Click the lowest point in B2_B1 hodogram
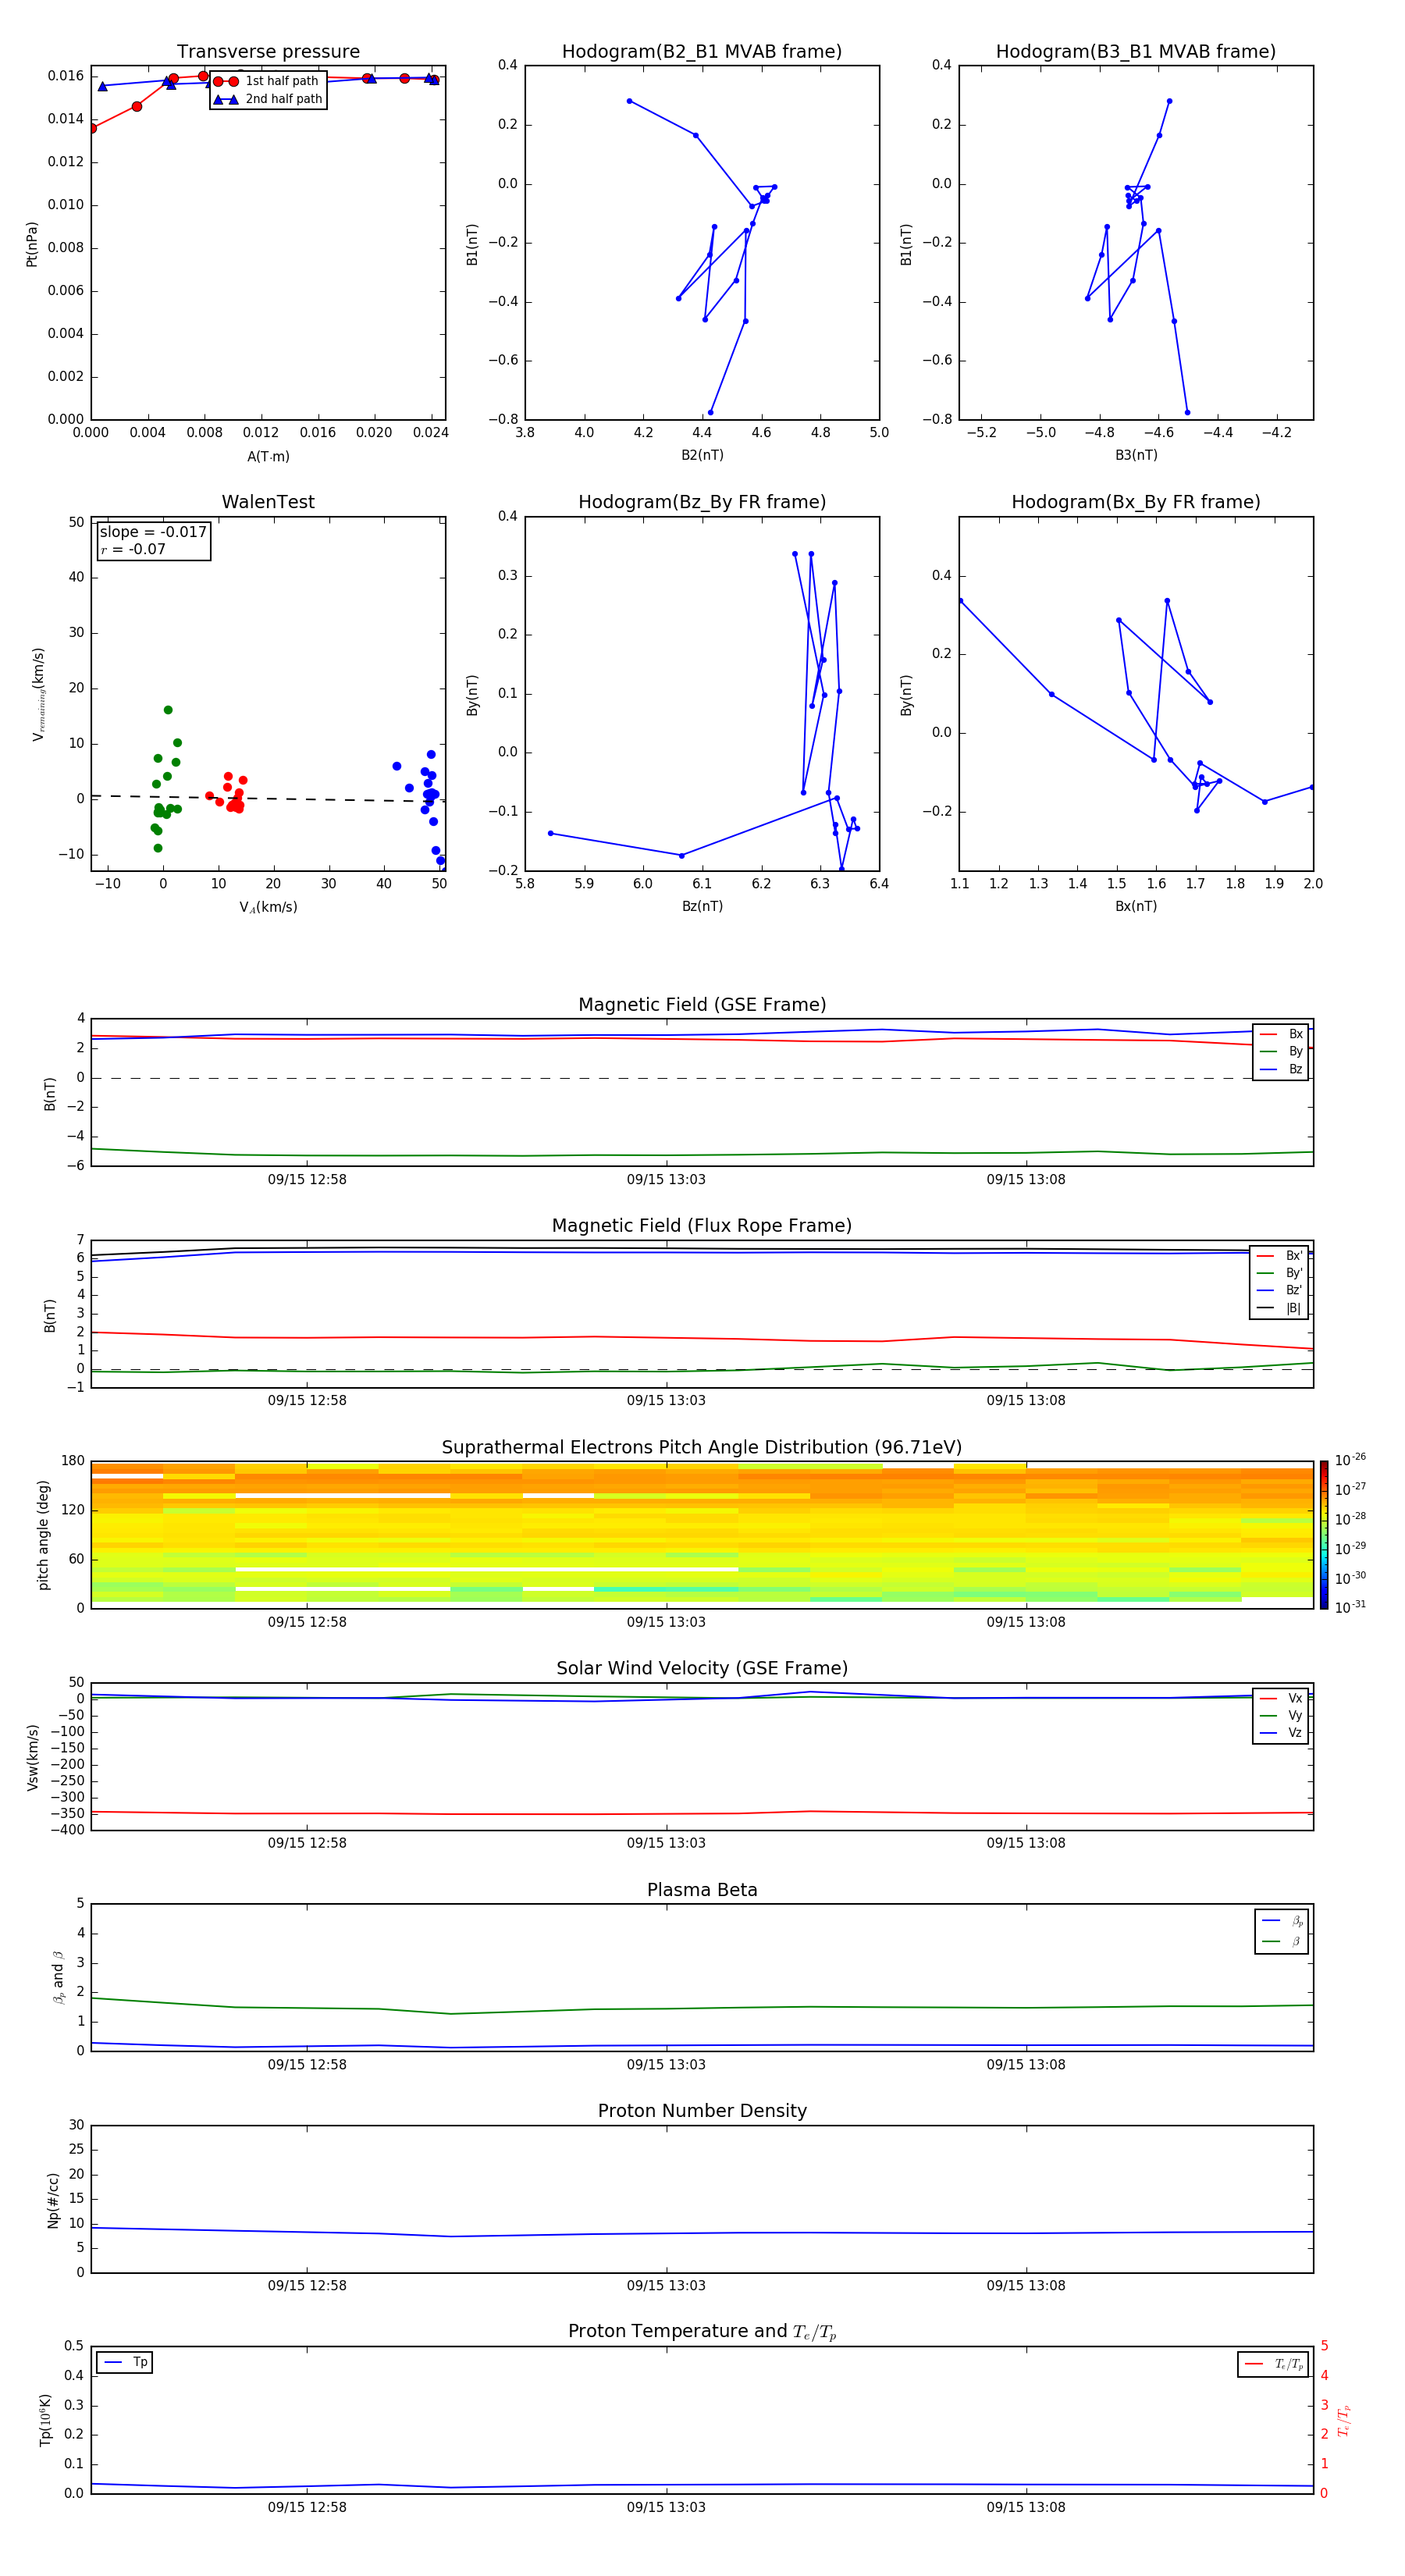 click(x=711, y=412)
